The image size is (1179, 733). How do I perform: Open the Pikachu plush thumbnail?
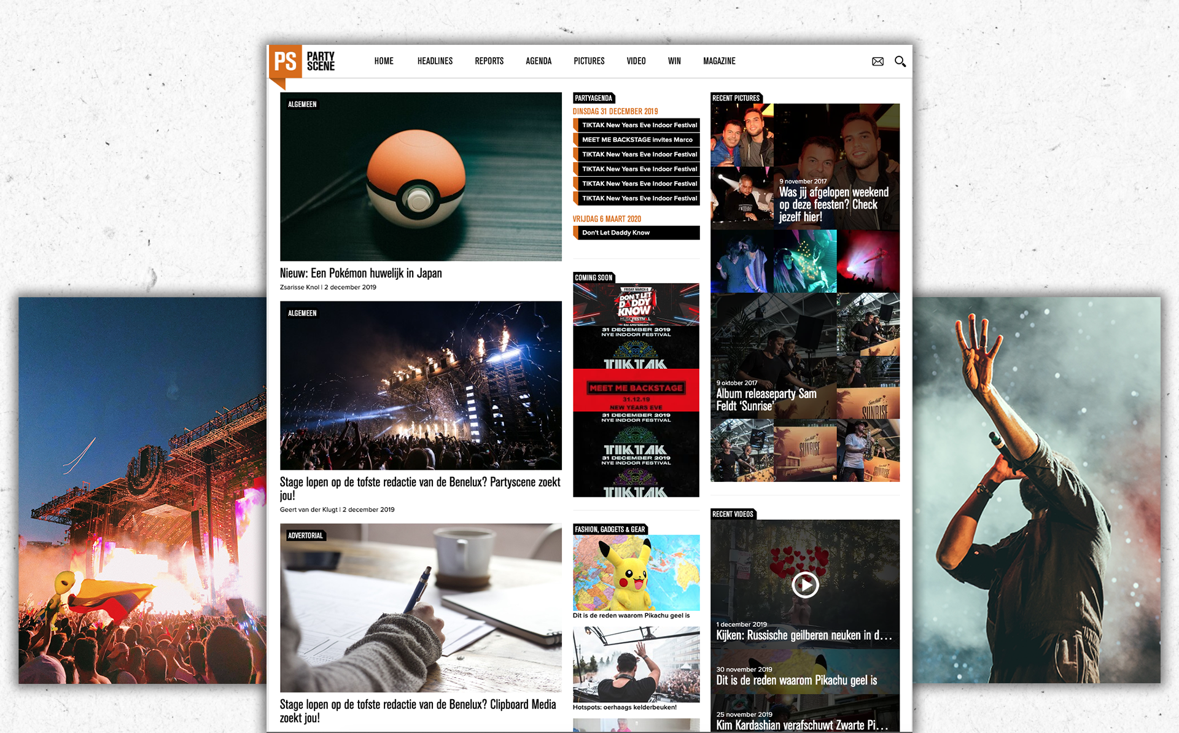pyautogui.click(x=636, y=573)
